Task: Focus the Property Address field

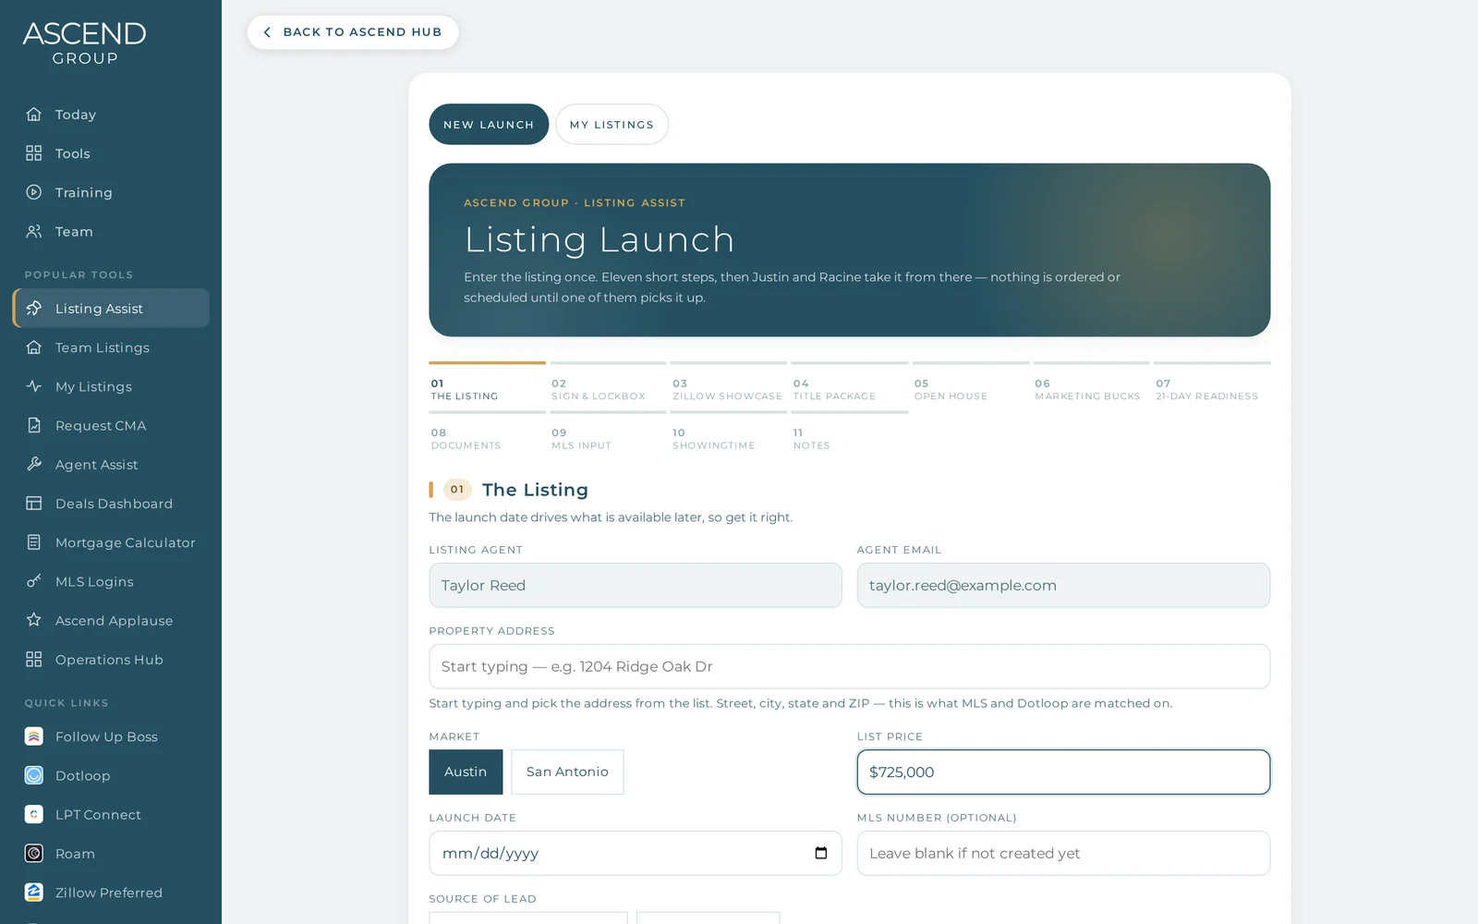Action: (x=849, y=666)
